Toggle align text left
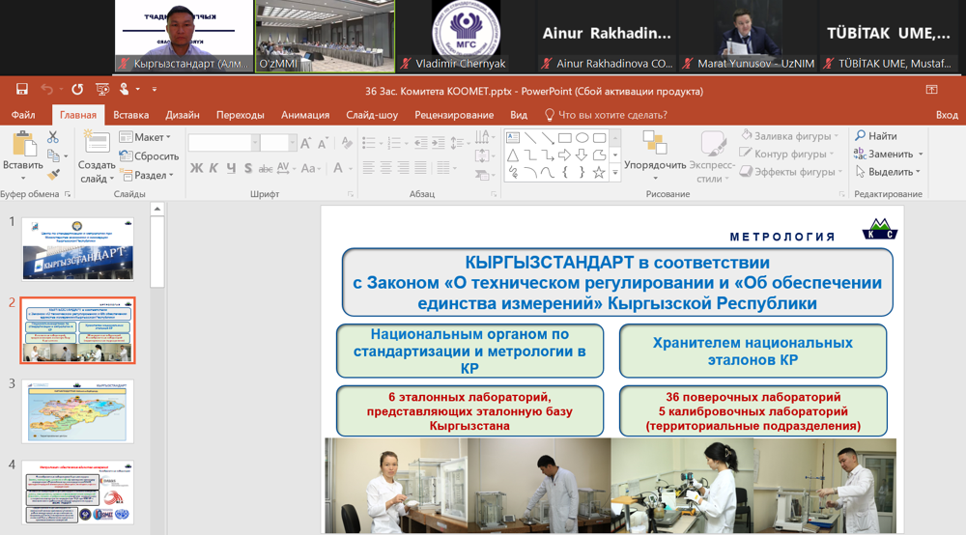The width and height of the screenshot is (966, 535). [x=368, y=167]
